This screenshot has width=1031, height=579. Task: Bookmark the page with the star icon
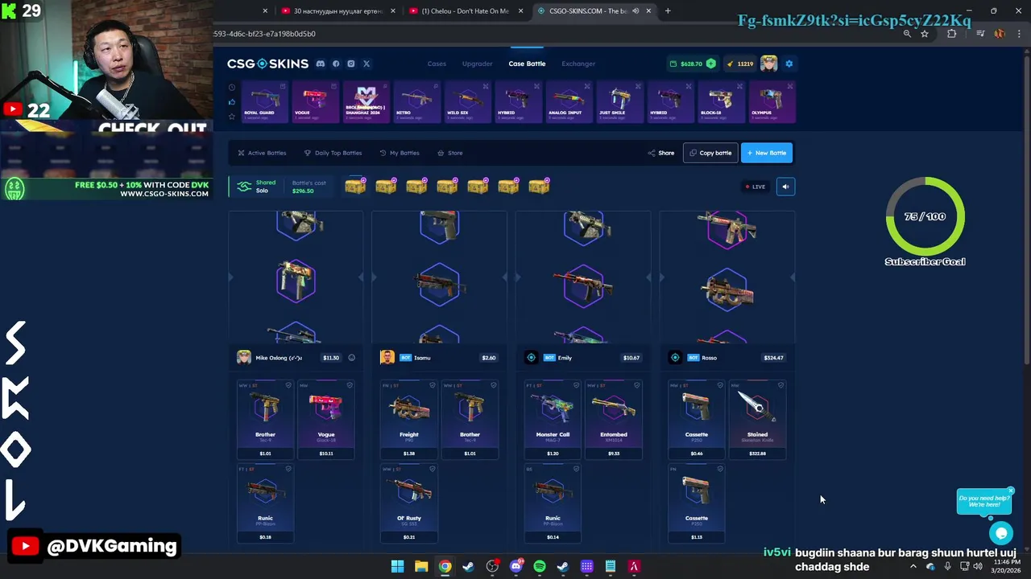coord(925,34)
